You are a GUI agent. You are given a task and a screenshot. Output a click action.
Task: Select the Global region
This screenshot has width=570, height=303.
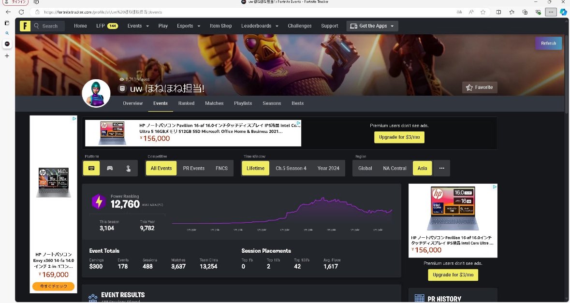coord(365,168)
